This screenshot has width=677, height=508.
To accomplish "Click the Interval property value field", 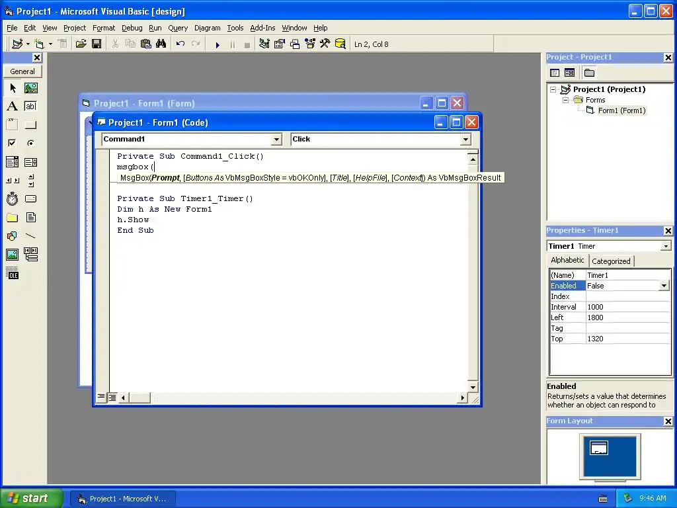I will point(628,307).
